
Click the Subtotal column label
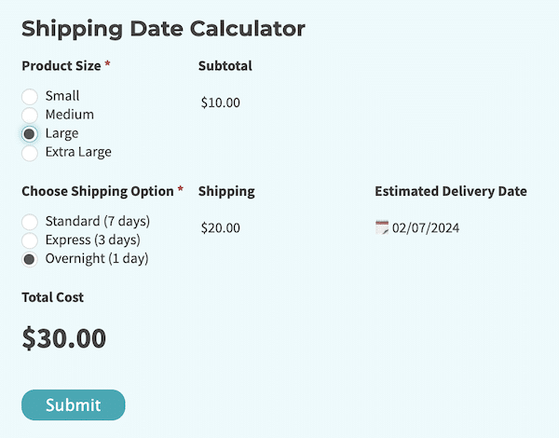(x=225, y=66)
